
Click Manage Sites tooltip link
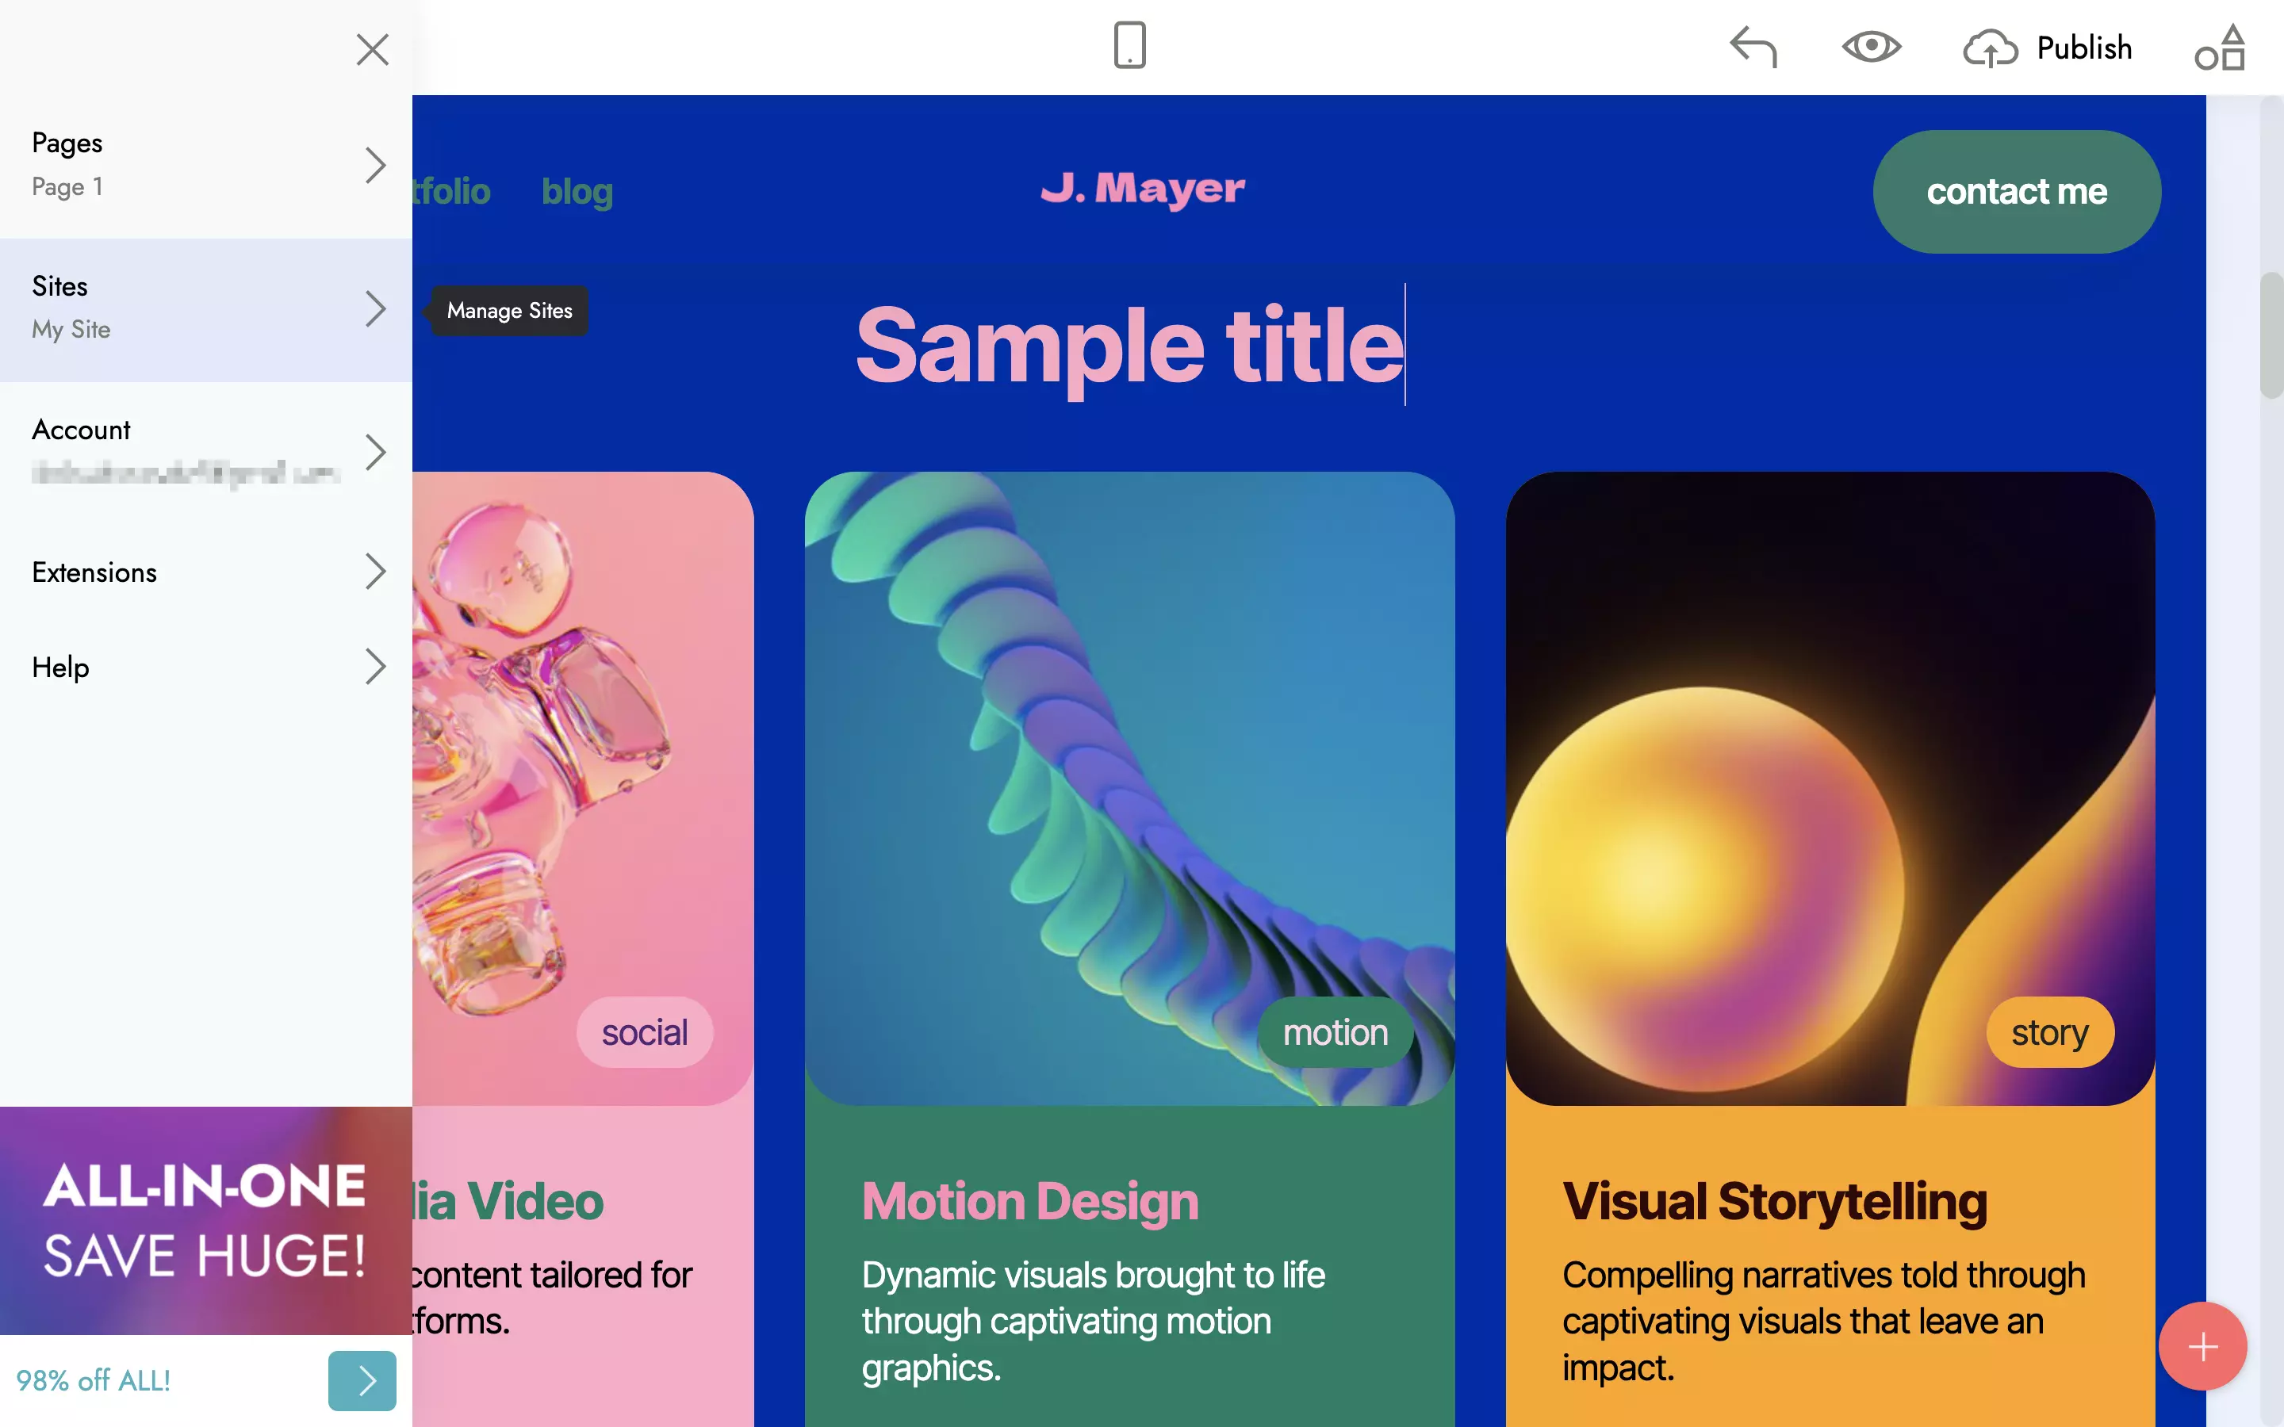click(510, 309)
